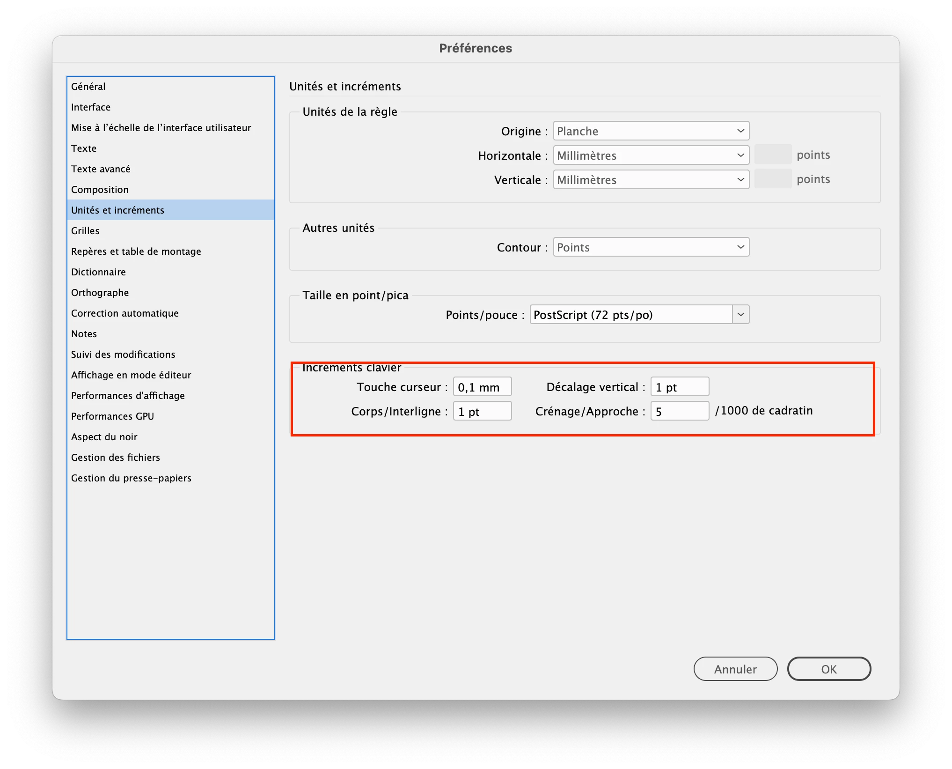Open Repères et table de montage section
Viewport: 952px width, 769px height.
(x=136, y=251)
